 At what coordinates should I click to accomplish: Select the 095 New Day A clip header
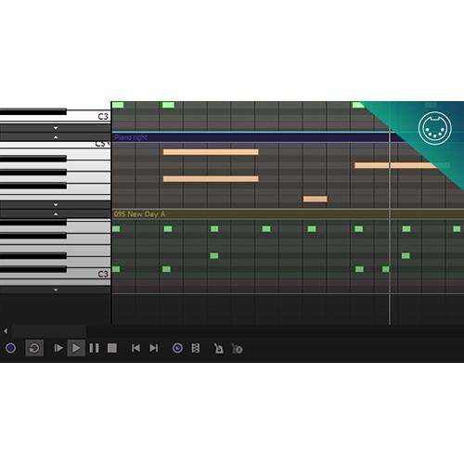point(288,214)
